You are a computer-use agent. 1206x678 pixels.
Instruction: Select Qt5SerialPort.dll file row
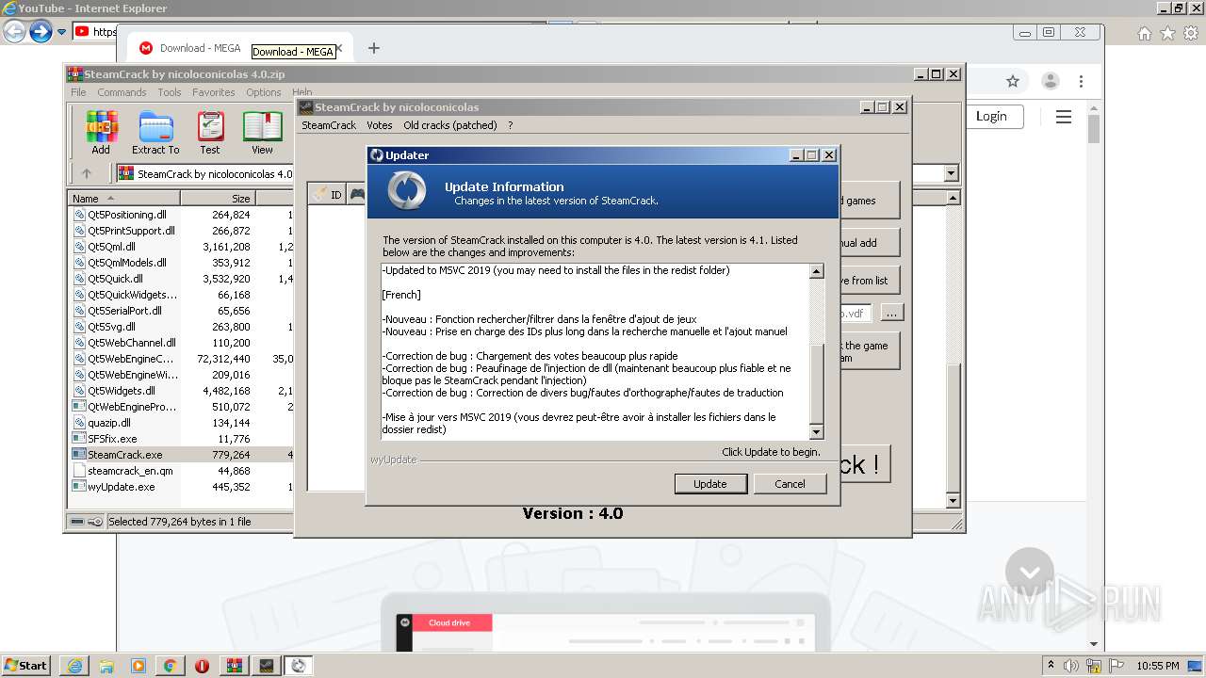click(x=182, y=311)
